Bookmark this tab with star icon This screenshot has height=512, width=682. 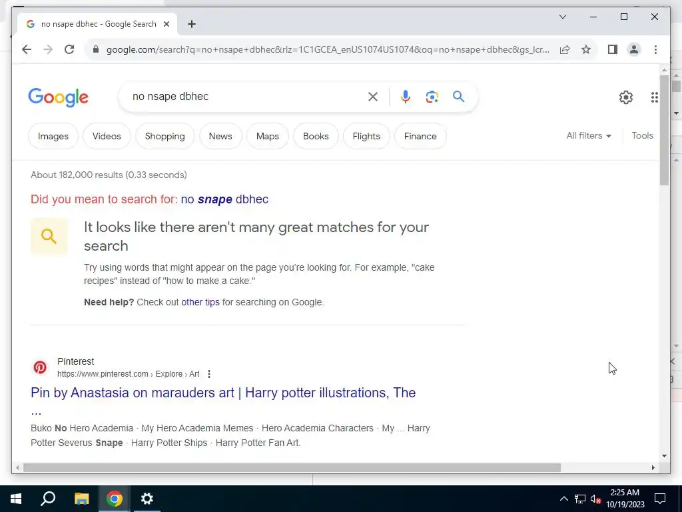586,49
